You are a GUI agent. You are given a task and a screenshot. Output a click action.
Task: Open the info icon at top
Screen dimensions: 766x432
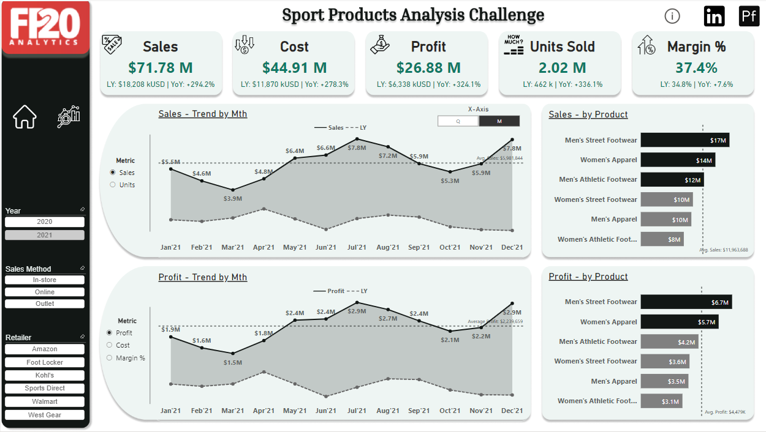tap(672, 17)
